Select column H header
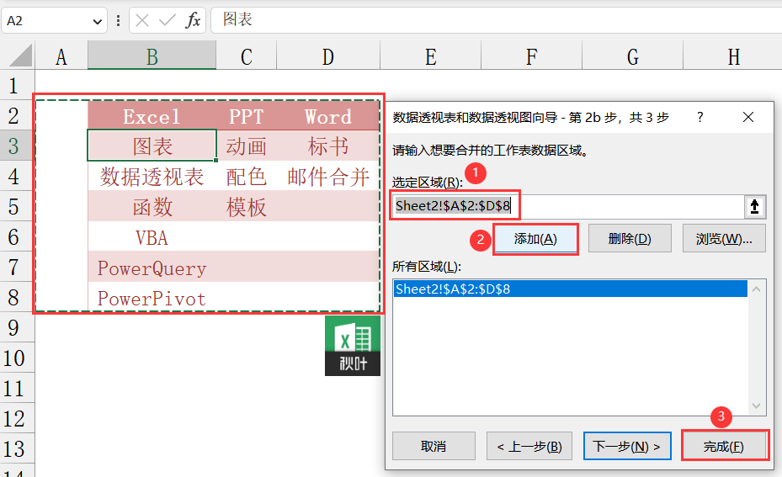 click(733, 57)
